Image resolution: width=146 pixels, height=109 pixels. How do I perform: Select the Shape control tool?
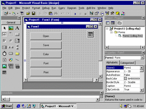[11, 60]
